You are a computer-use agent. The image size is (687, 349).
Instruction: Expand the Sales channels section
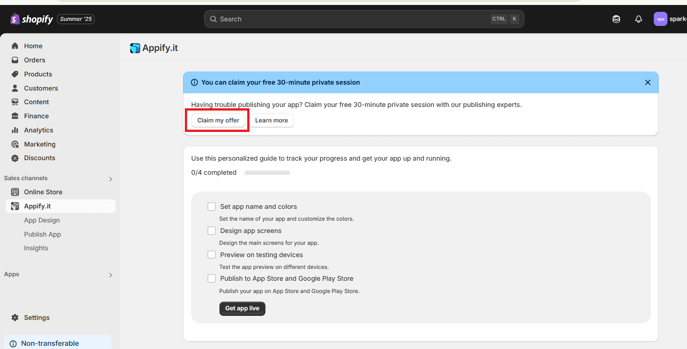tap(110, 179)
